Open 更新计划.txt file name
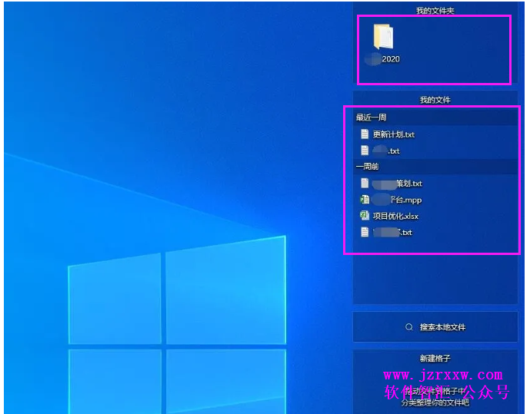 (394, 134)
